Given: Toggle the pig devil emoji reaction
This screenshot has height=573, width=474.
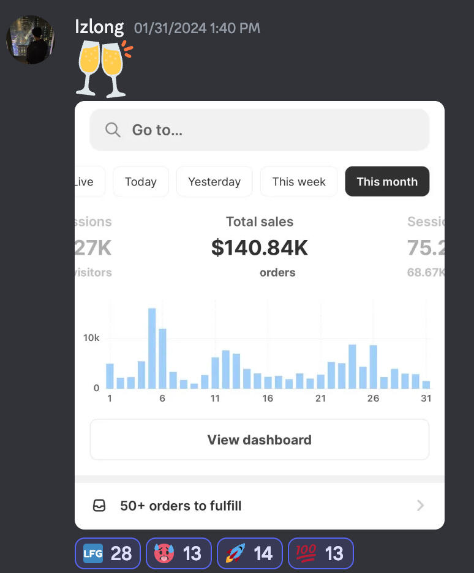Looking at the screenshot, I should 179,553.
